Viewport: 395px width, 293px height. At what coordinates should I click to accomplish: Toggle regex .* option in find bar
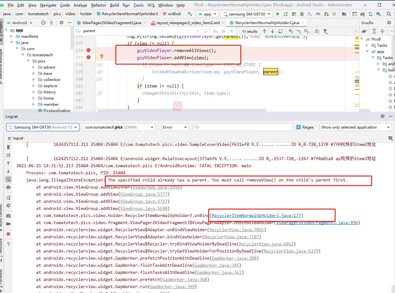(x=231, y=31)
